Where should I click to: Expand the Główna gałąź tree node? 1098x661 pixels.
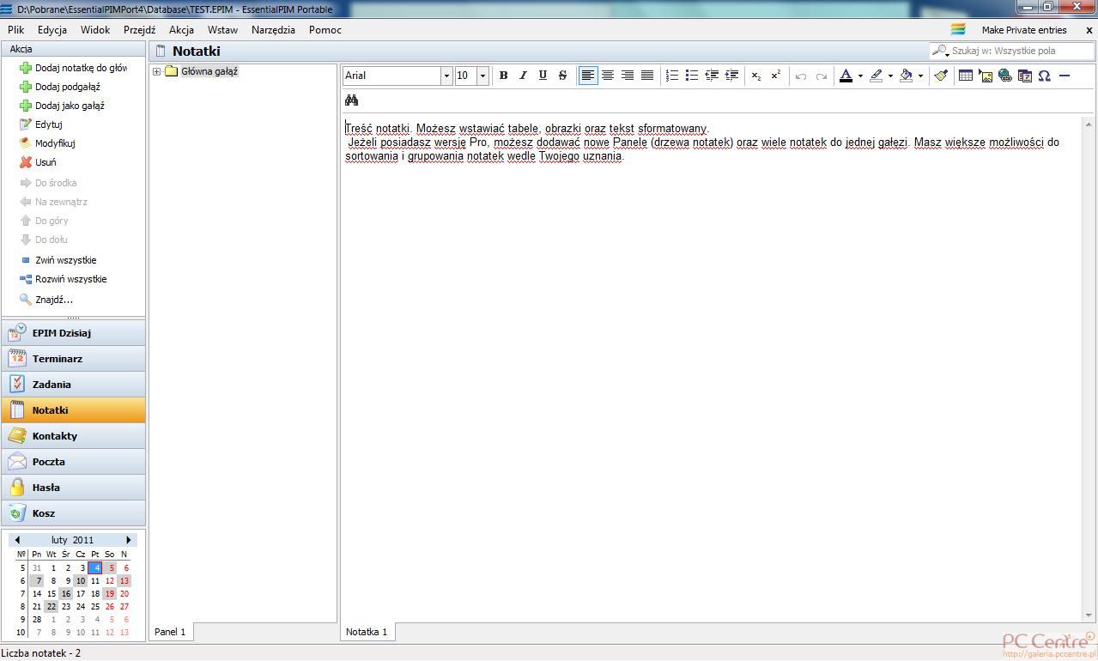[157, 71]
